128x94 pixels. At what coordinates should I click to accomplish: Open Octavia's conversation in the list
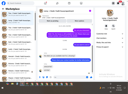(17, 72)
